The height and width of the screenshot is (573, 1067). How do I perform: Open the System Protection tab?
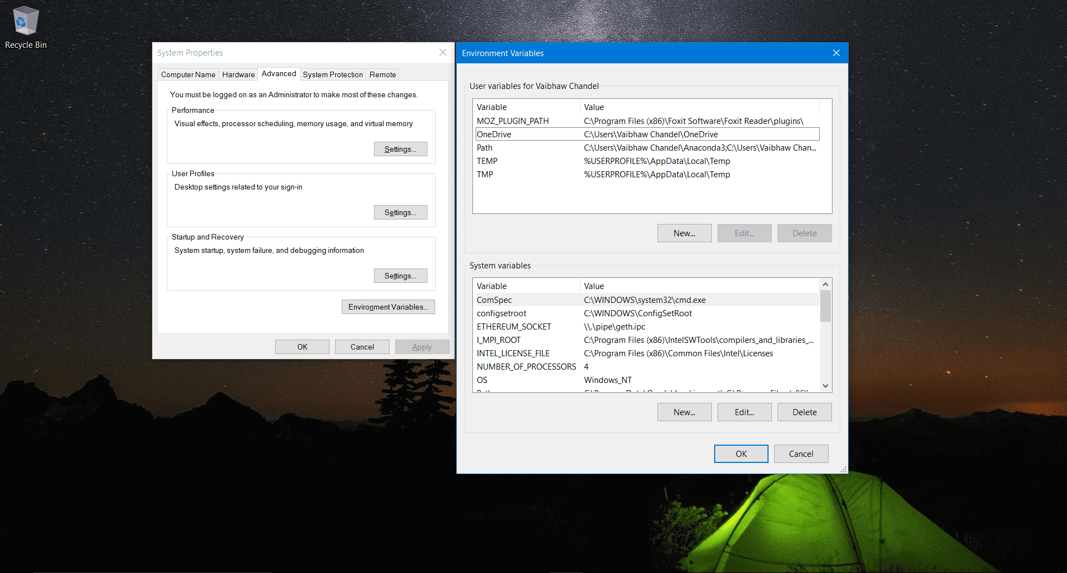pos(333,74)
